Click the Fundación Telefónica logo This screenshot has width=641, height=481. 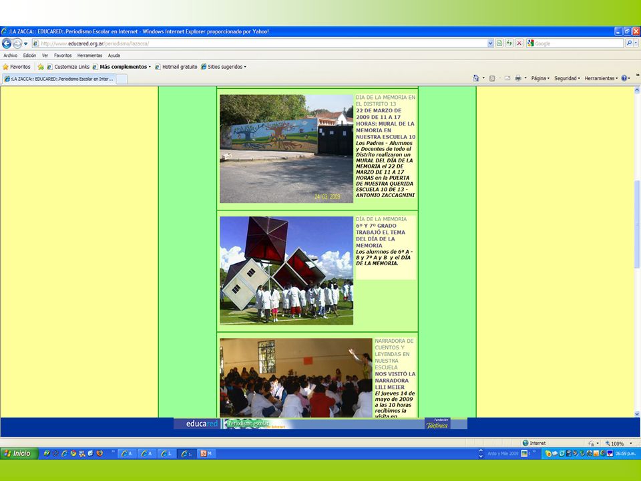coord(437,424)
